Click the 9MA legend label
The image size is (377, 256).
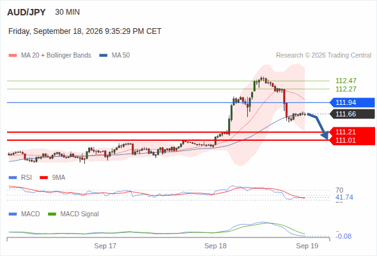[x=59, y=178]
